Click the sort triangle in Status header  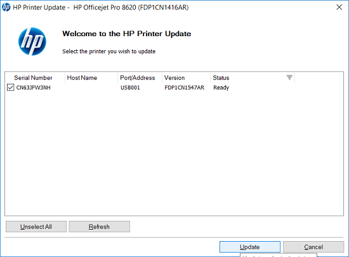(289, 77)
